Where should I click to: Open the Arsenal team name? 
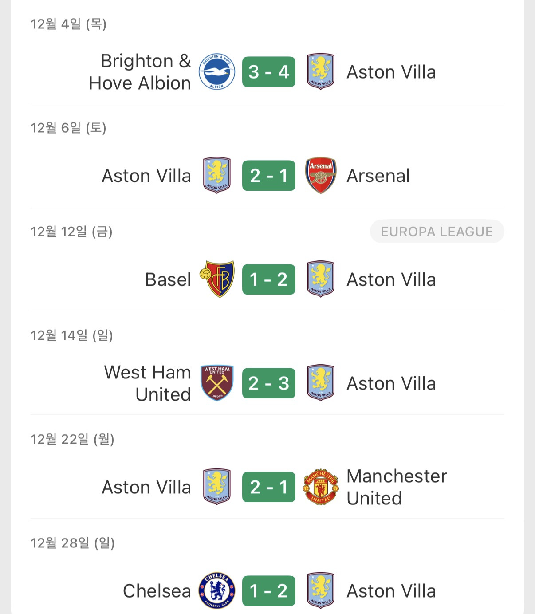click(378, 176)
